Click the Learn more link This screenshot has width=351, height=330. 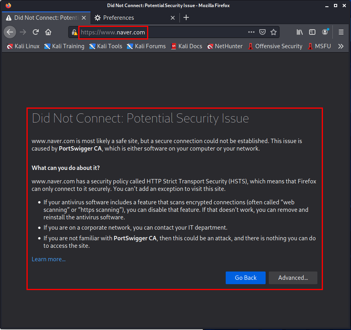(x=49, y=259)
